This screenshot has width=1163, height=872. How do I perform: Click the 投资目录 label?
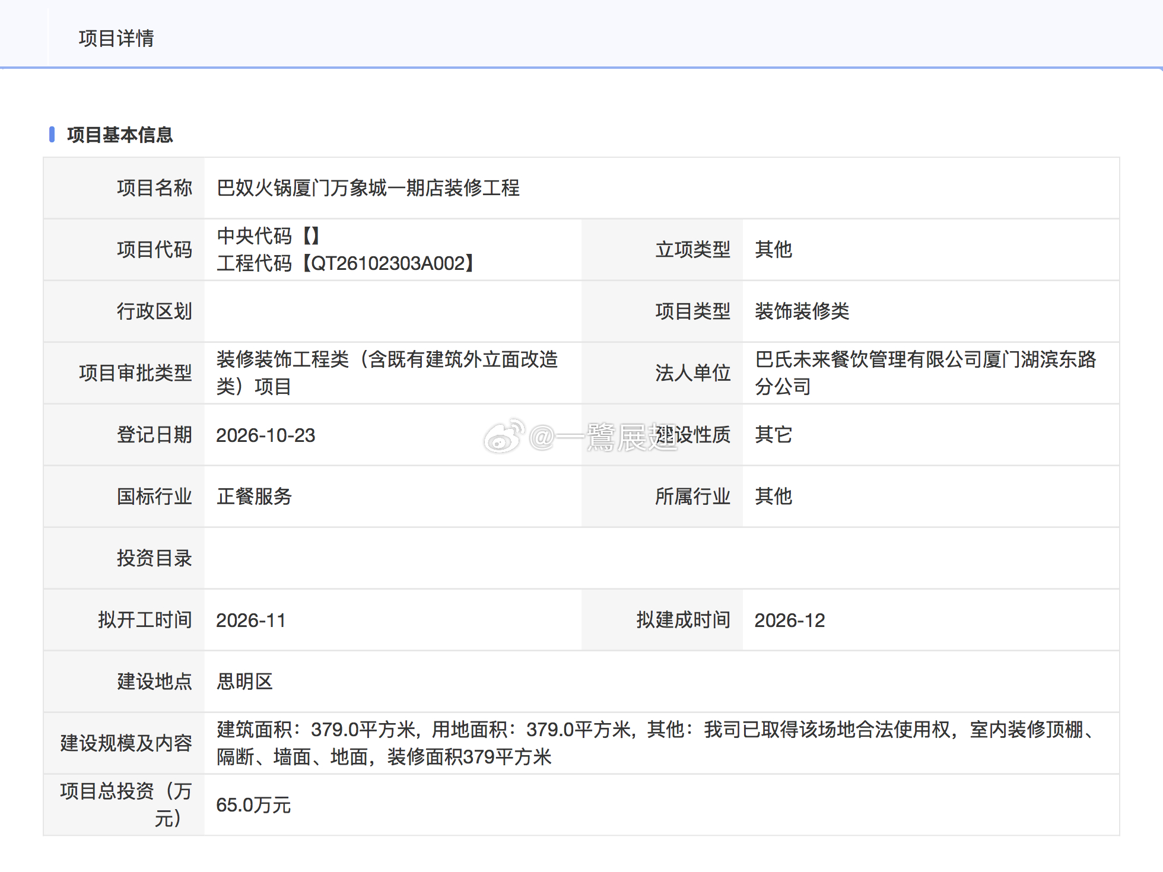[154, 558]
